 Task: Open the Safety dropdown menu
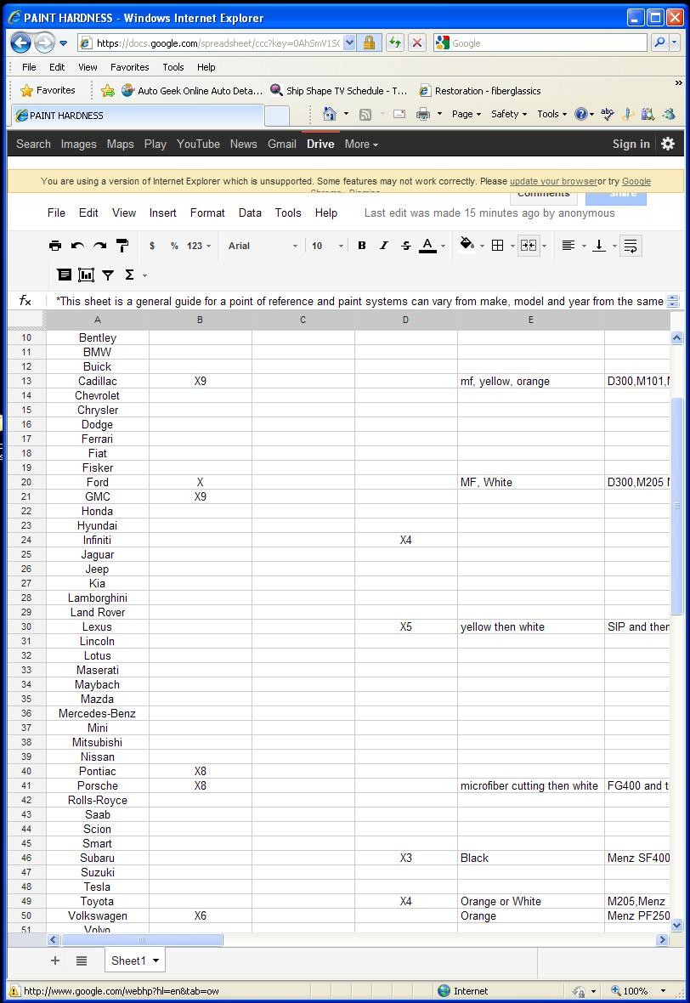pyautogui.click(x=508, y=114)
